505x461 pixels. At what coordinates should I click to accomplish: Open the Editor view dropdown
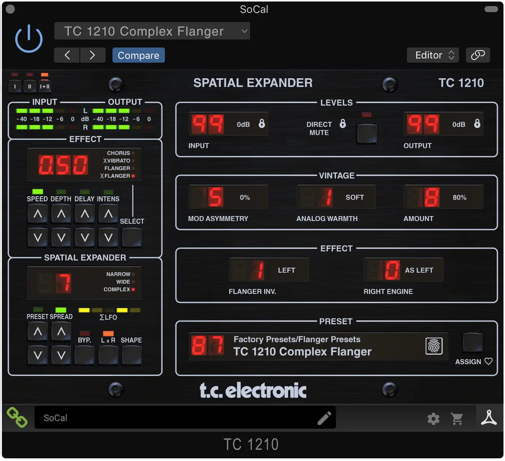pyautogui.click(x=433, y=55)
